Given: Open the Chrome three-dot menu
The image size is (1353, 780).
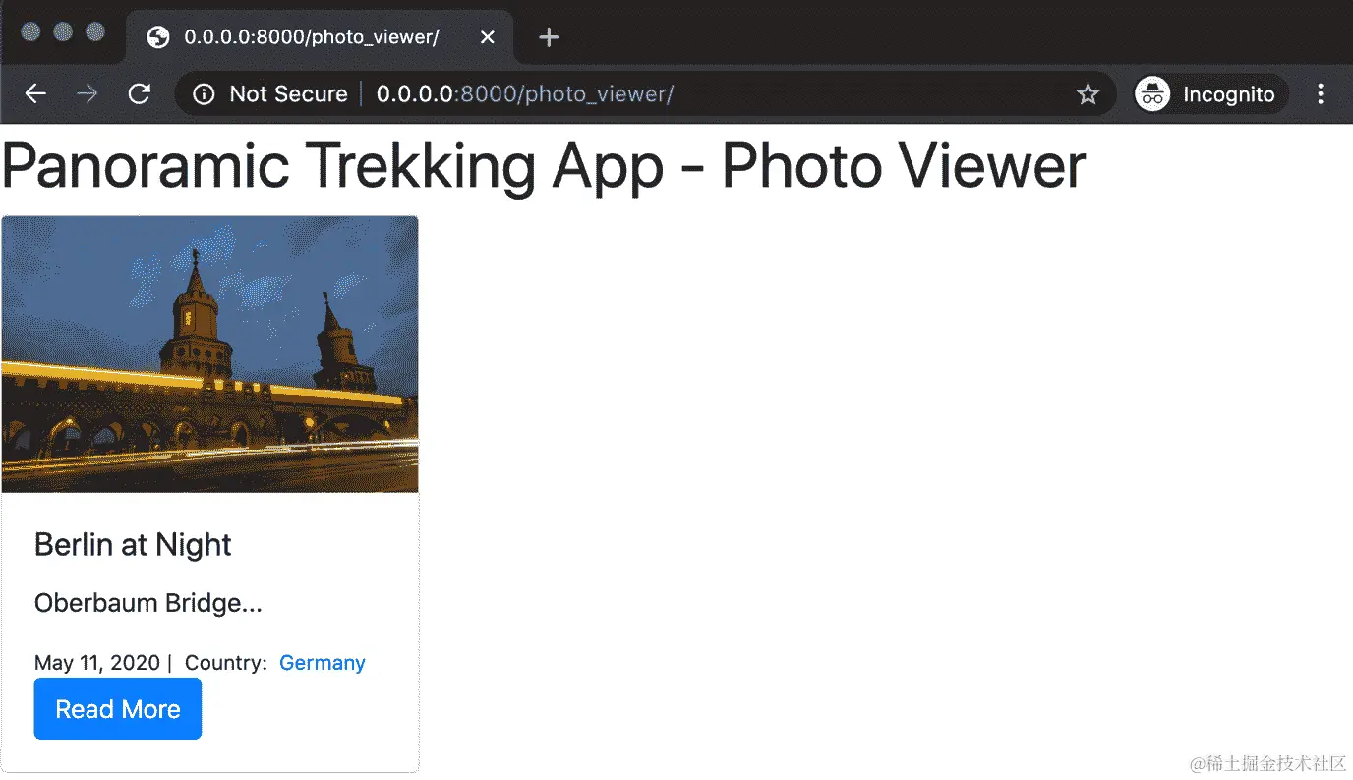Looking at the screenshot, I should pos(1321,94).
